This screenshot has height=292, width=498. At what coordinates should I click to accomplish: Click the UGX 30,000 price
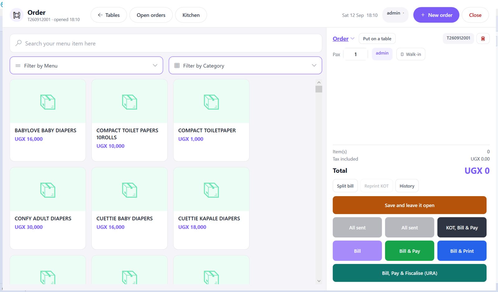pos(29,227)
